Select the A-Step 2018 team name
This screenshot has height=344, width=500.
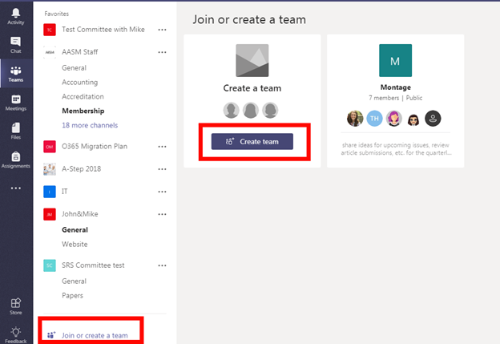(81, 169)
